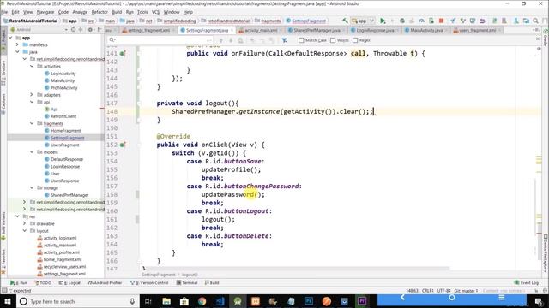Click the Search Everywhere magnifier icon
The image size is (549, 308).
tap(535, 21)
